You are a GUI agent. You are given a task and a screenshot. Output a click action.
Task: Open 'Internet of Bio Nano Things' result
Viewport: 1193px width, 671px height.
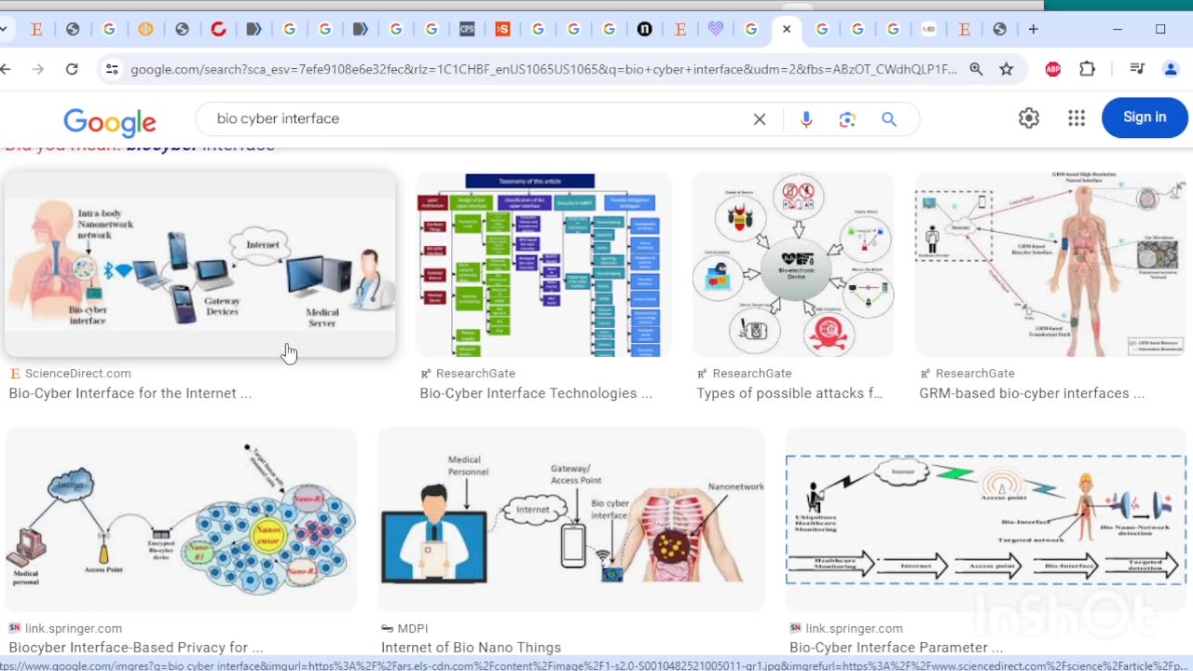click(x=471, y=647)
